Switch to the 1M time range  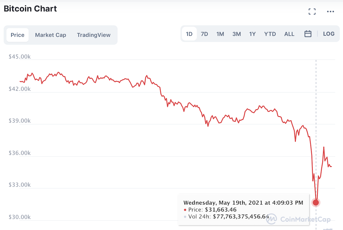[220, 34]
